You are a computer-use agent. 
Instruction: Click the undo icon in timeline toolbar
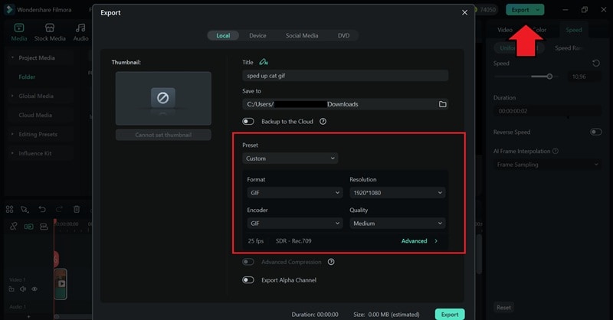pyautogui.click(x=42, y=210)
